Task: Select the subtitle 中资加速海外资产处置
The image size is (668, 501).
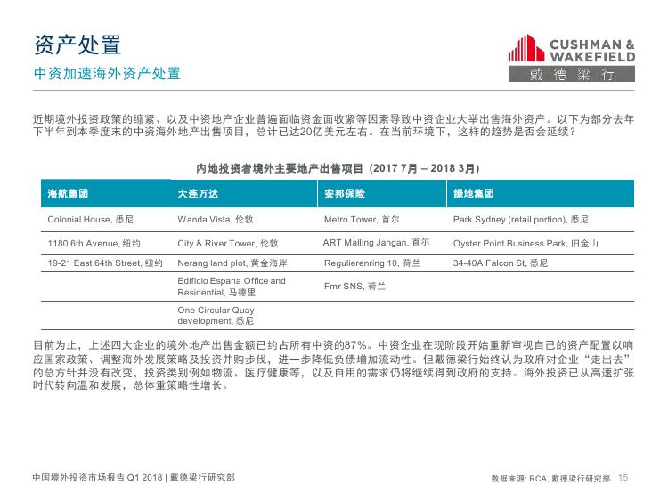Action: (x=107, y=73)
